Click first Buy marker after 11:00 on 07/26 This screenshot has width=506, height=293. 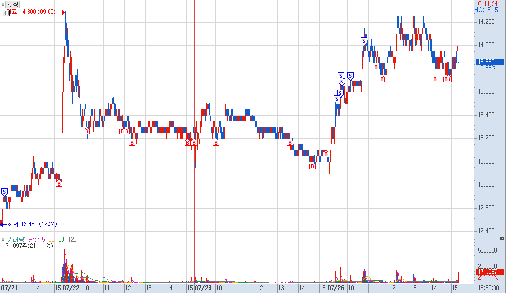pos(376,67)
